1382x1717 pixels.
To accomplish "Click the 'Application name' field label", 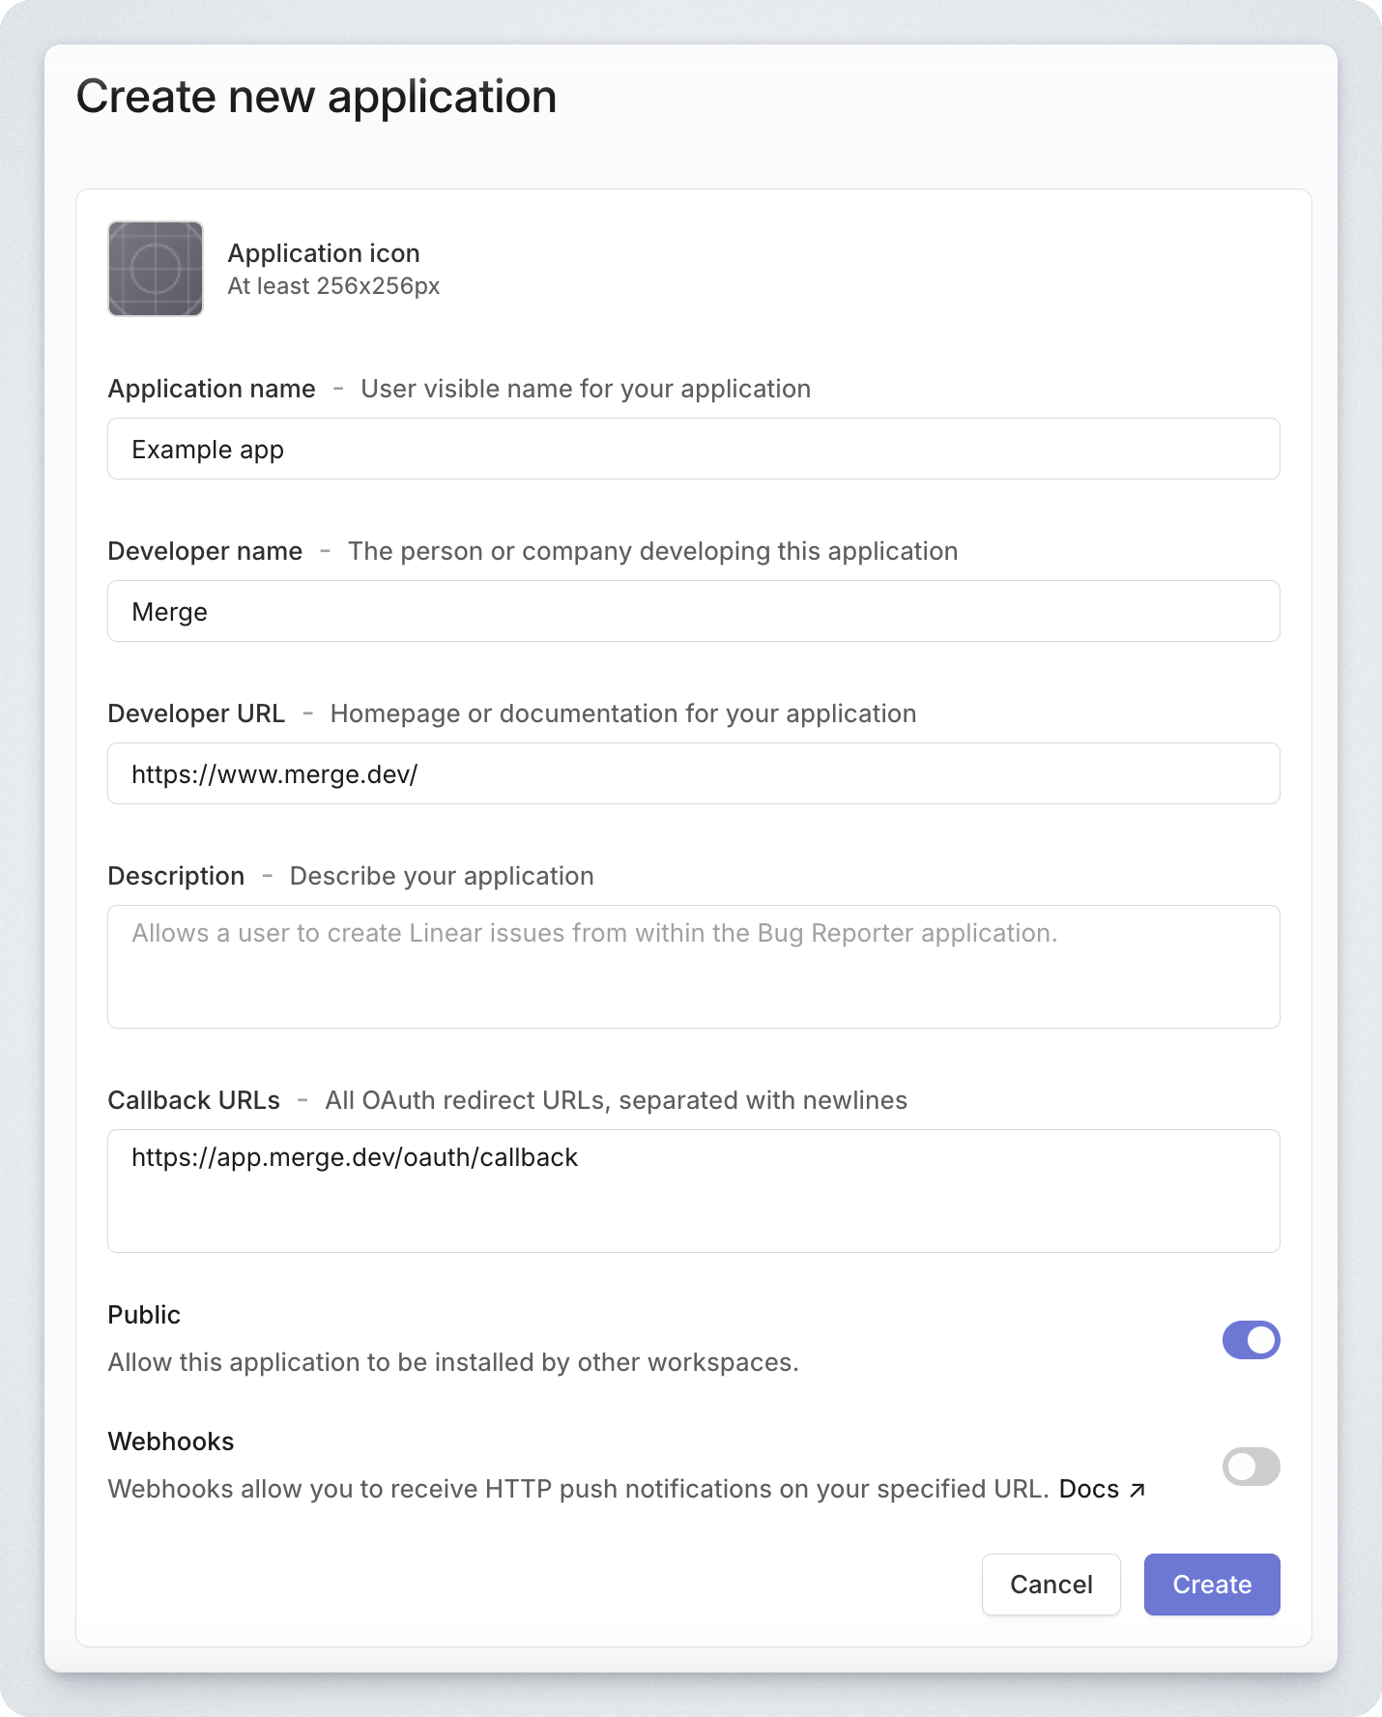I will point(212,389).
